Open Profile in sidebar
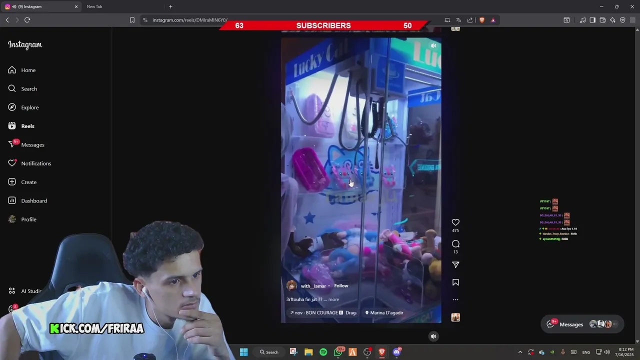This screenshot has width=640, height=360. tap(22, 219)
